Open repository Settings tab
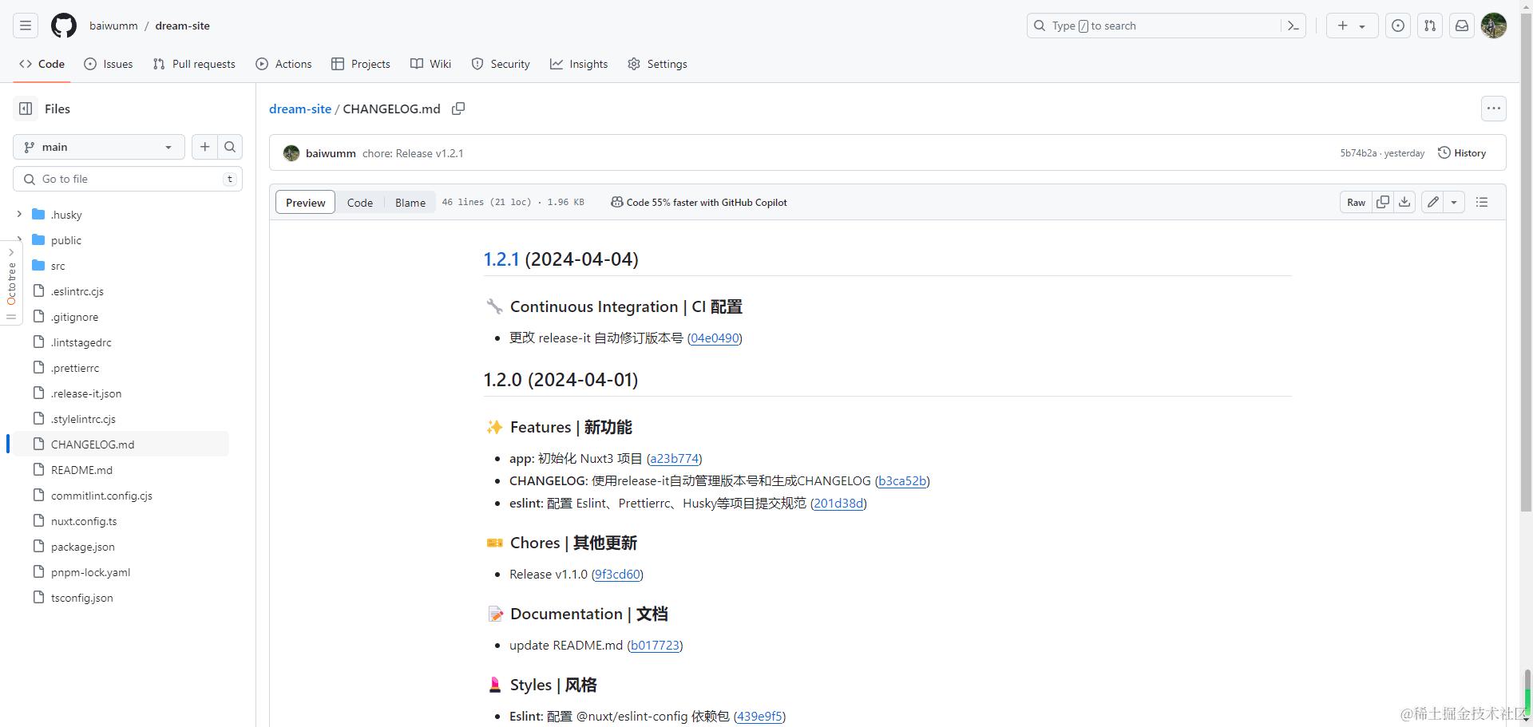Image resolution: width=1533 pixels, height=727 pixels. click(657, 64)
